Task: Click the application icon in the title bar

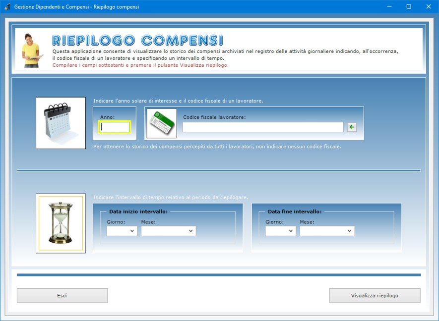Action: [x=7, y=7]
